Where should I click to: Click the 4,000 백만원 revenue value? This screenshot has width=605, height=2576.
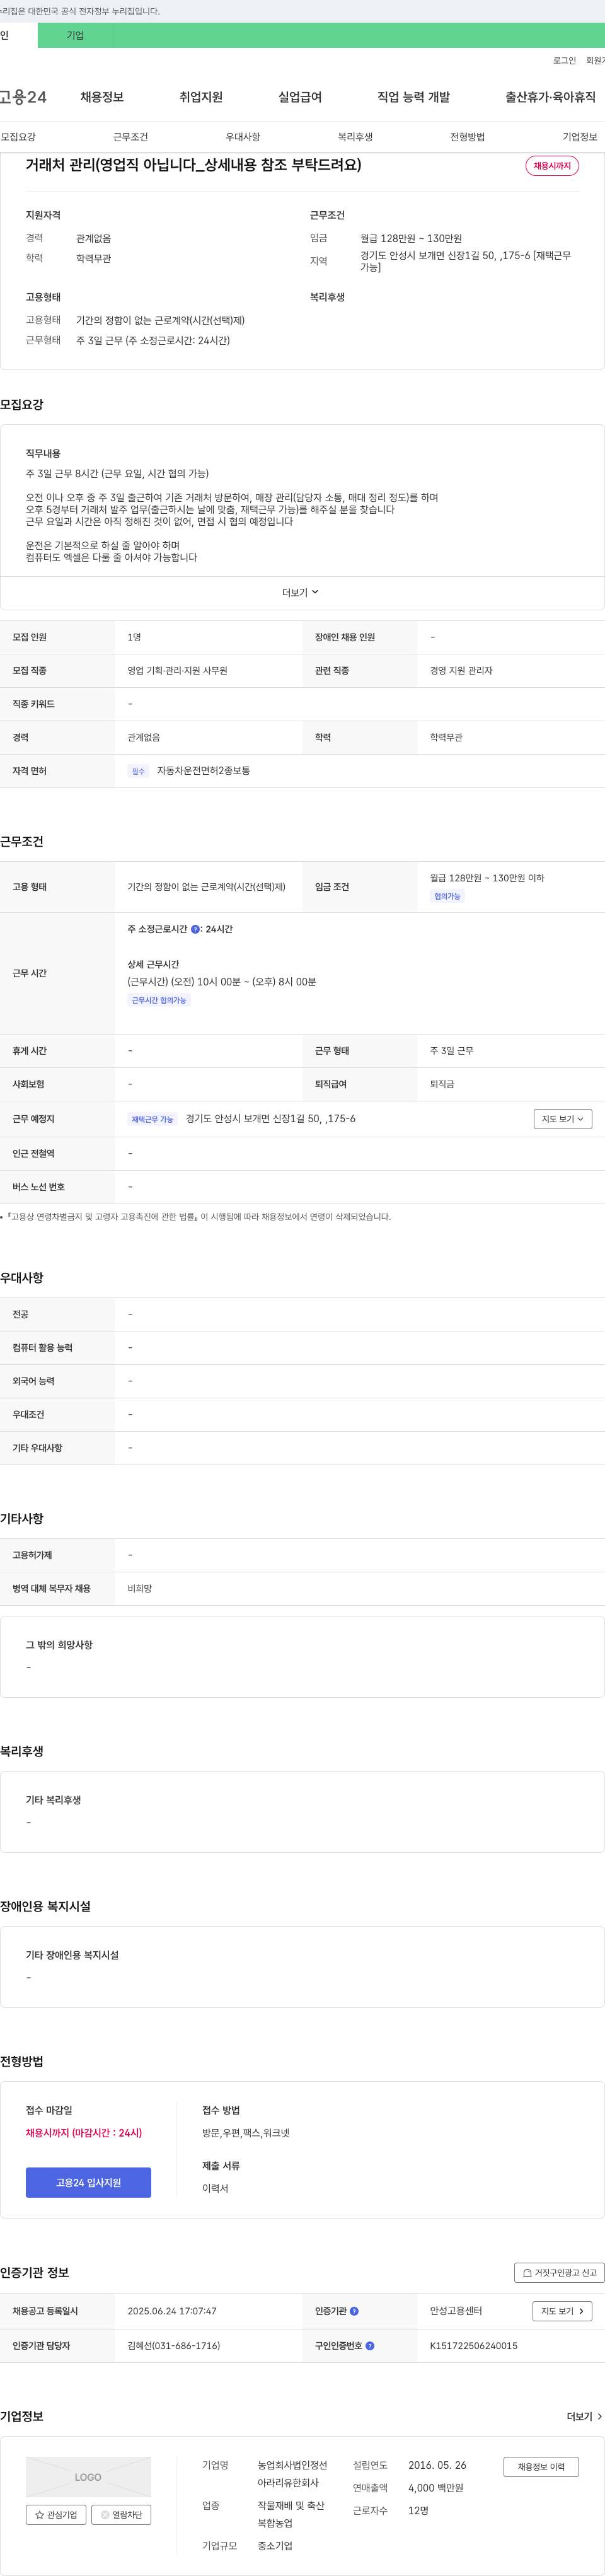436,2487
